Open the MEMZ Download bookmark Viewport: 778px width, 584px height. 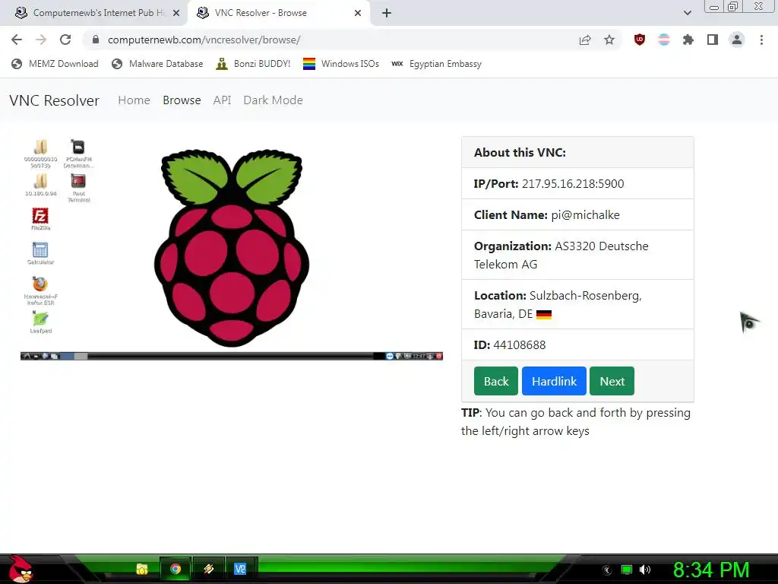point(55,64)
